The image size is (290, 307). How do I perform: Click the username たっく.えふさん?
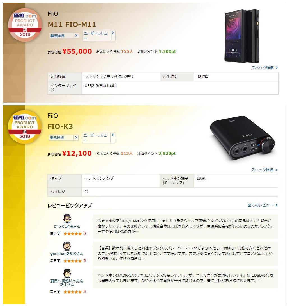[x=67, y=227]
